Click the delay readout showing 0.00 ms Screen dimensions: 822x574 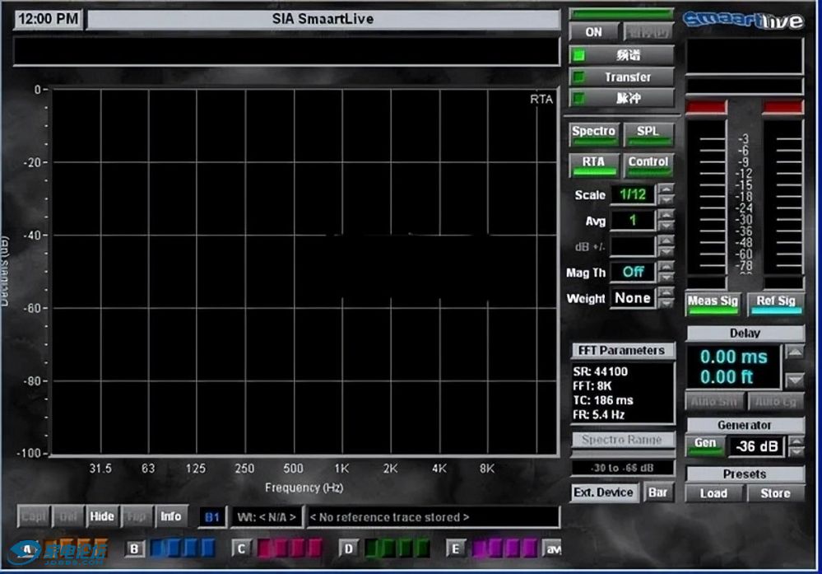733,357
